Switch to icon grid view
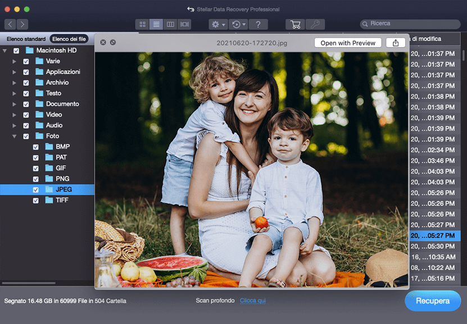 tap(143, 24)
